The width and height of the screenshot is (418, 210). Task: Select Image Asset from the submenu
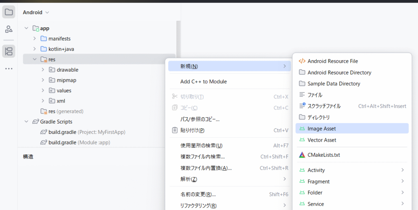[x=322, y=129]
